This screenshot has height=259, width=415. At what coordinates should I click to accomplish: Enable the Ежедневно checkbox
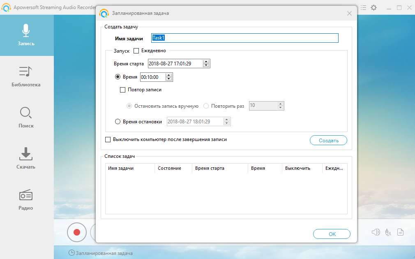136,51
